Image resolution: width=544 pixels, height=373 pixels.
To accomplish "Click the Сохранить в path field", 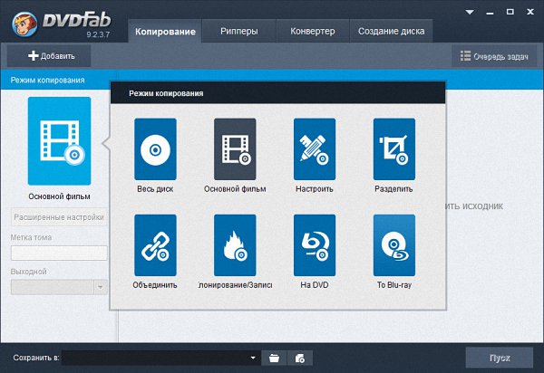I will pos(161,358).
